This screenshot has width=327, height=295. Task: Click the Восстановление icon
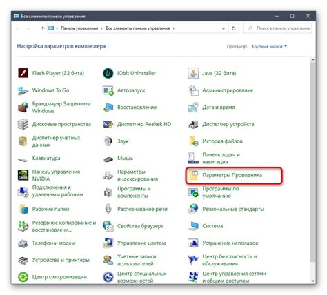pos(108,108)
